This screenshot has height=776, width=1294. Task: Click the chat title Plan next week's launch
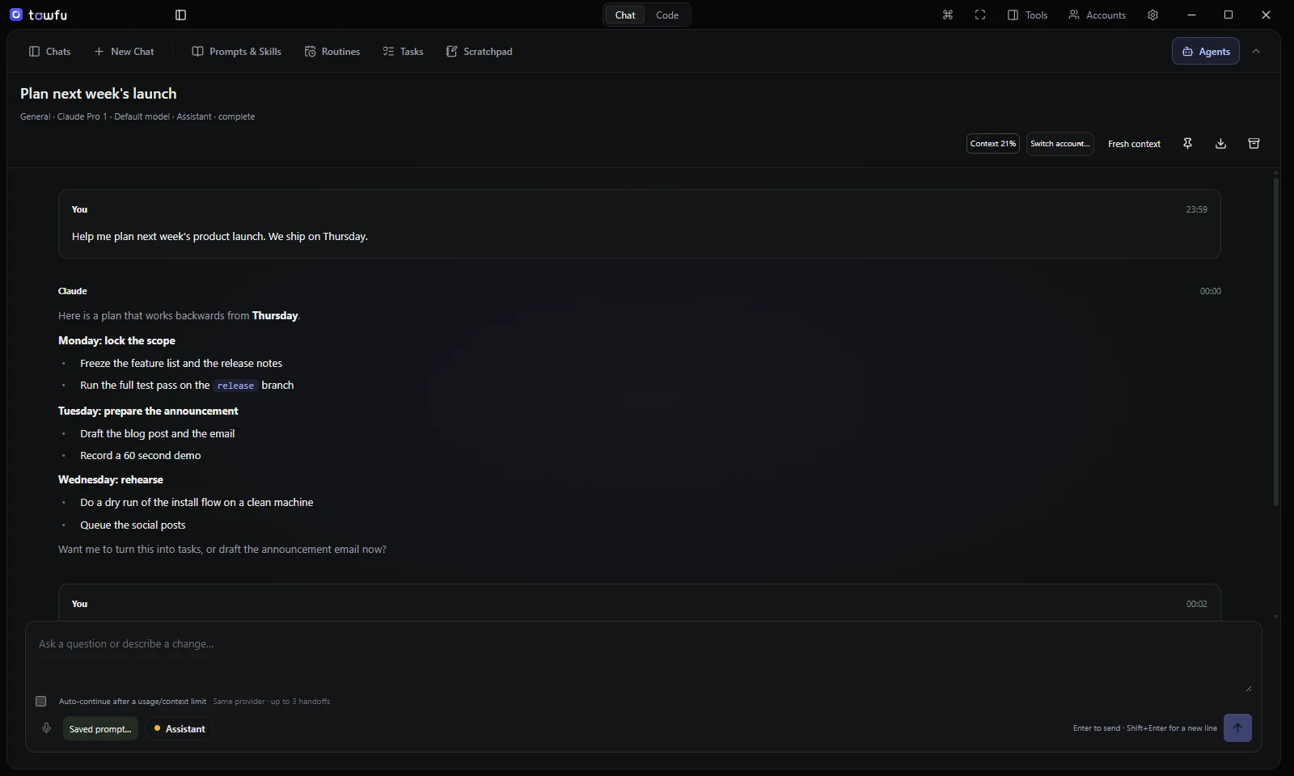[x=99, y=94]
